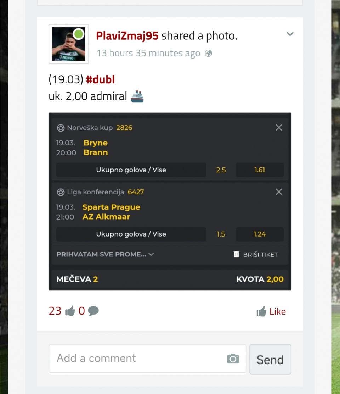
Task: Click the thumbs-up likes count icon
Action: coord(70,311)
